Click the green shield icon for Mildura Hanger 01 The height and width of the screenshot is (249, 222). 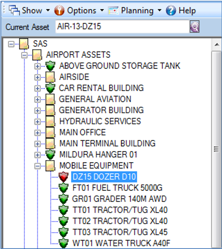pos(50,155)
